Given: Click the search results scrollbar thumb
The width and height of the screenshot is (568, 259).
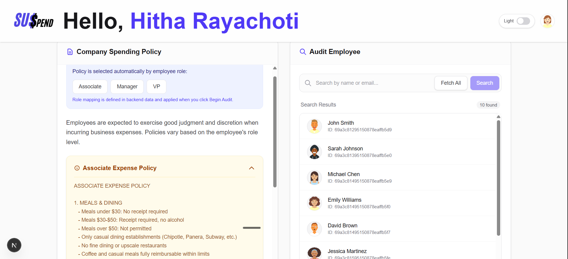Looking at the screenshot, I should pyautogui.click(x=498, y=178).
